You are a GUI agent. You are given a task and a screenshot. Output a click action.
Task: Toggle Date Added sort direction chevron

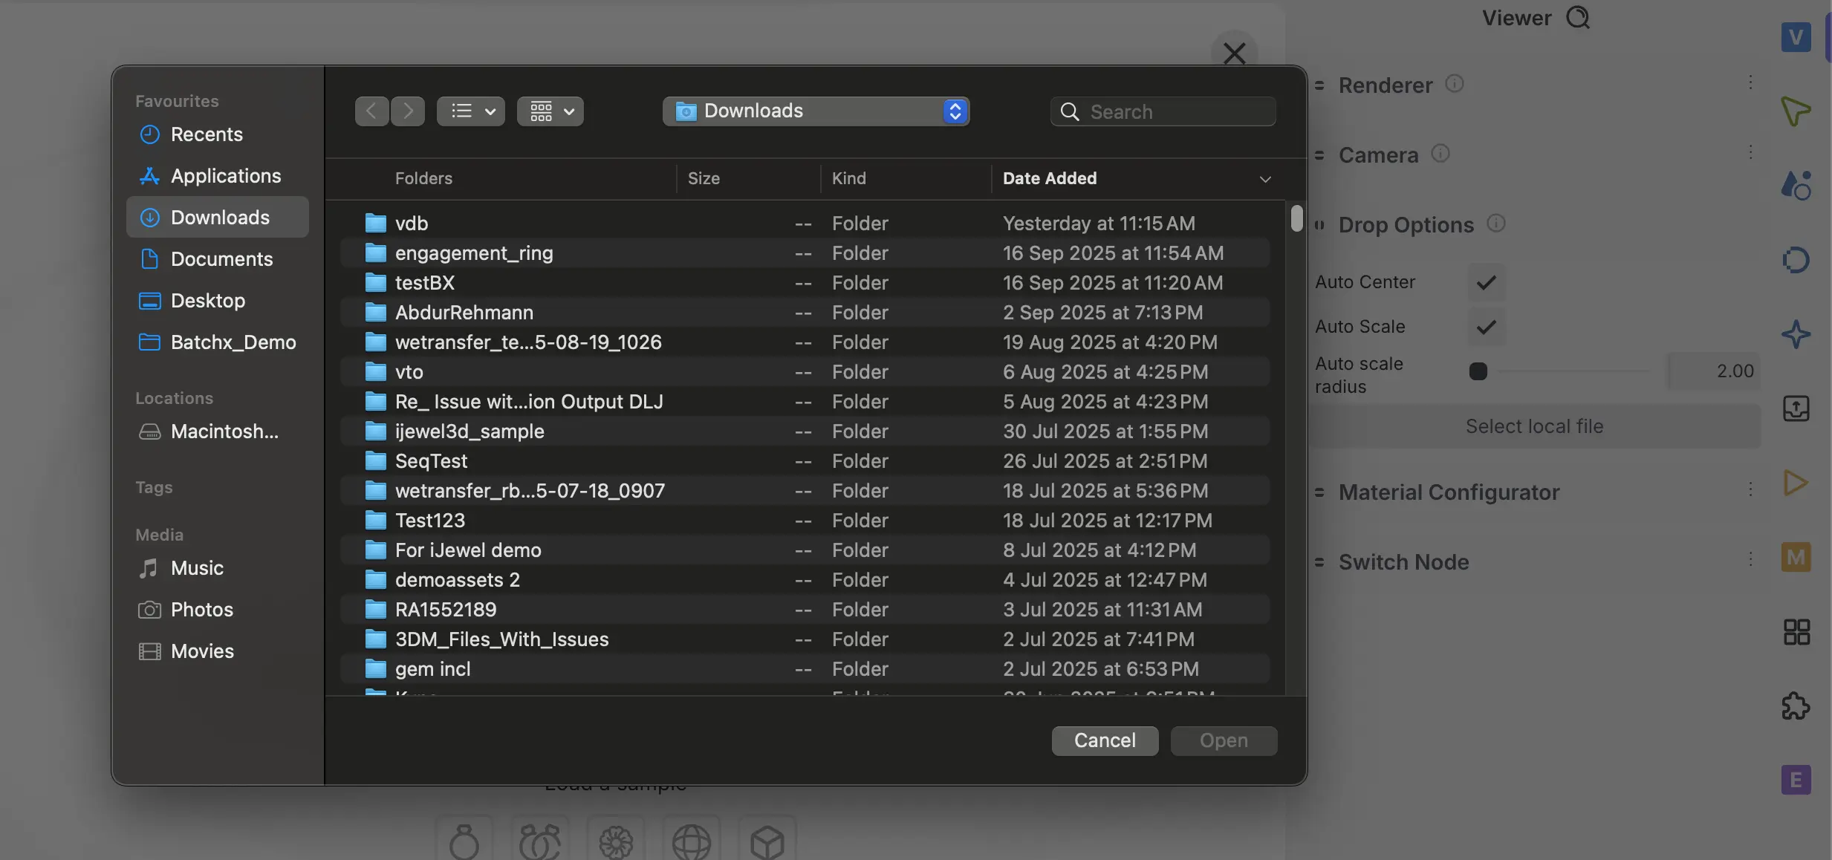[1265, 179]
